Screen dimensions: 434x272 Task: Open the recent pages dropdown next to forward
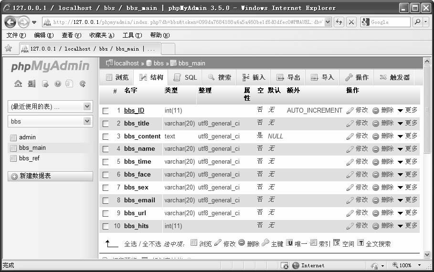pos(34,22)
